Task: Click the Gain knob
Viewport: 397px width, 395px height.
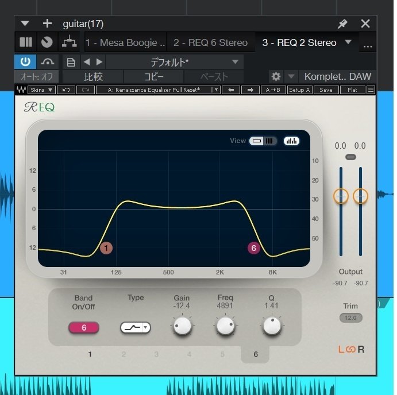Action: click(182, 326)
